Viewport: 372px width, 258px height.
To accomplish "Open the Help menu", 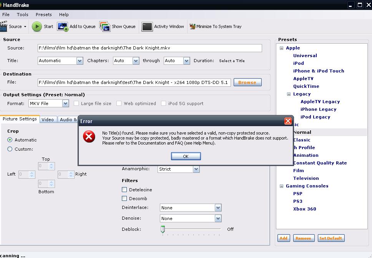I will 64,15.
